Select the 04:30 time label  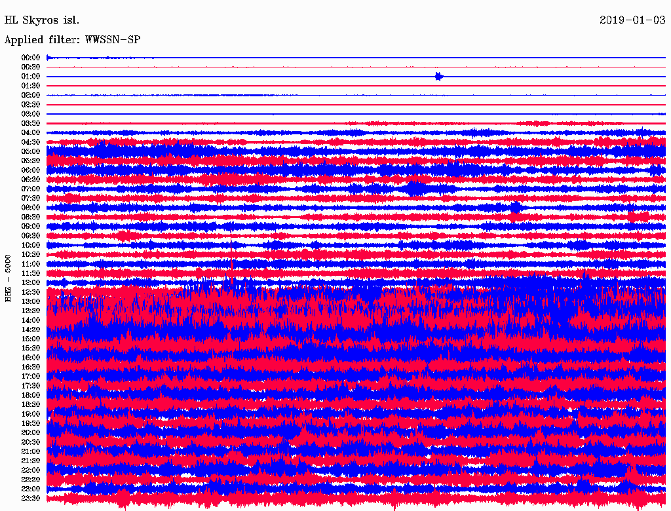click(31, 142)
